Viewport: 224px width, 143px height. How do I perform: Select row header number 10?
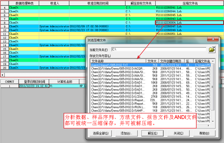tap(4, 30)
